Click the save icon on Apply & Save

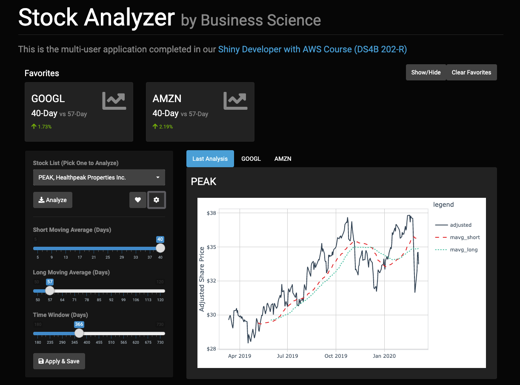pyautogui.click(x=41, y=361)
